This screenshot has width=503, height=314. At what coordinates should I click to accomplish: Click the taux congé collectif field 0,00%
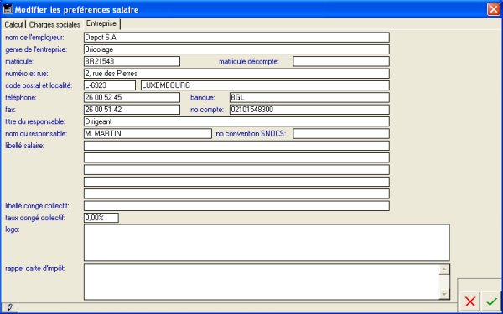pos(101,218)
